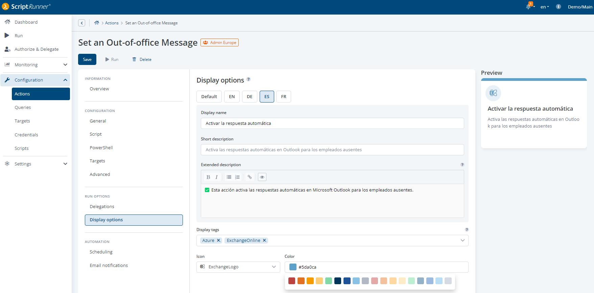Click the Display name input field
The image size is (594, 293).
point(332,123)
